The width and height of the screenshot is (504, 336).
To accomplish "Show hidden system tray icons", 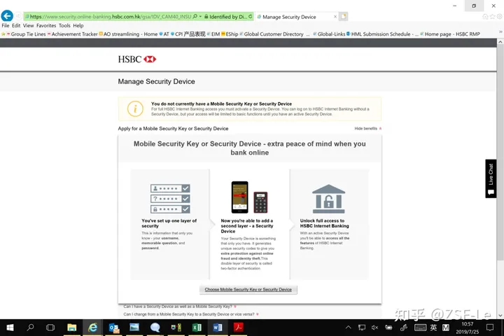I will [x=348, y=328].
